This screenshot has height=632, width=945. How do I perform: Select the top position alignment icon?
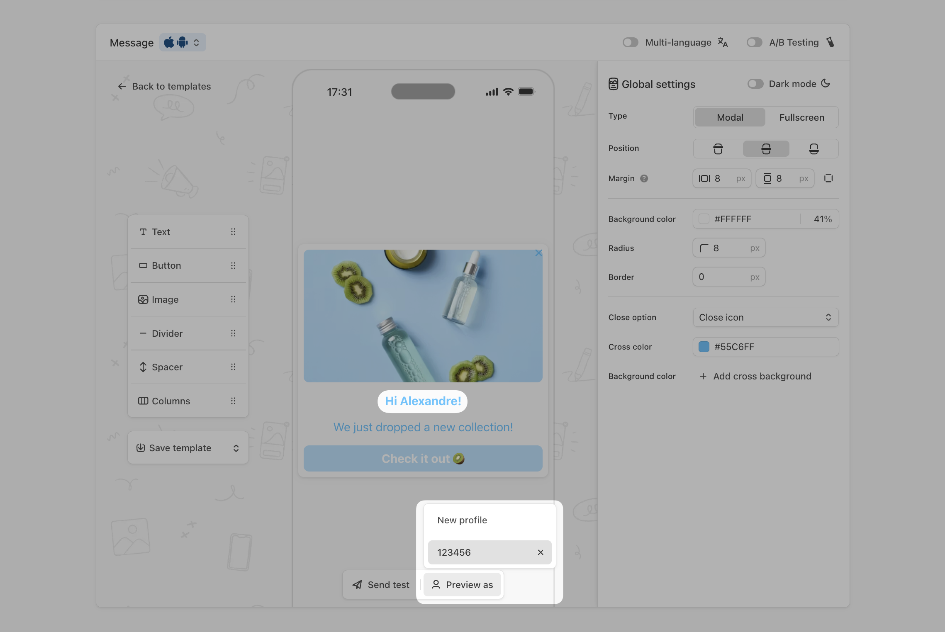(718, 149)
